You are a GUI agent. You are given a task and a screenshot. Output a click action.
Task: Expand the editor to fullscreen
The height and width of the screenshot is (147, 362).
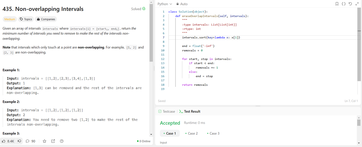(x=357, y=4)
